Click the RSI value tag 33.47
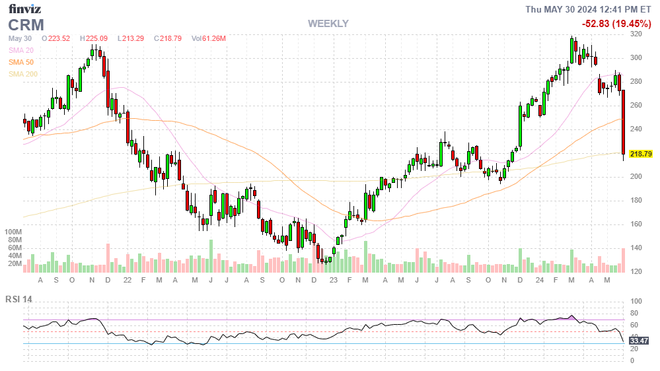The width and height of the screenshot is (660, 371). (x=639, y=341)
